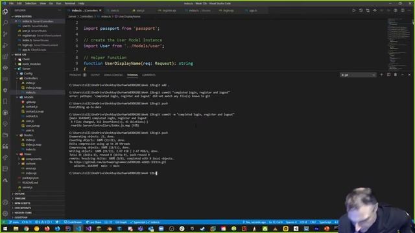Maximize the terminal panel size

[x=402, y=75]
